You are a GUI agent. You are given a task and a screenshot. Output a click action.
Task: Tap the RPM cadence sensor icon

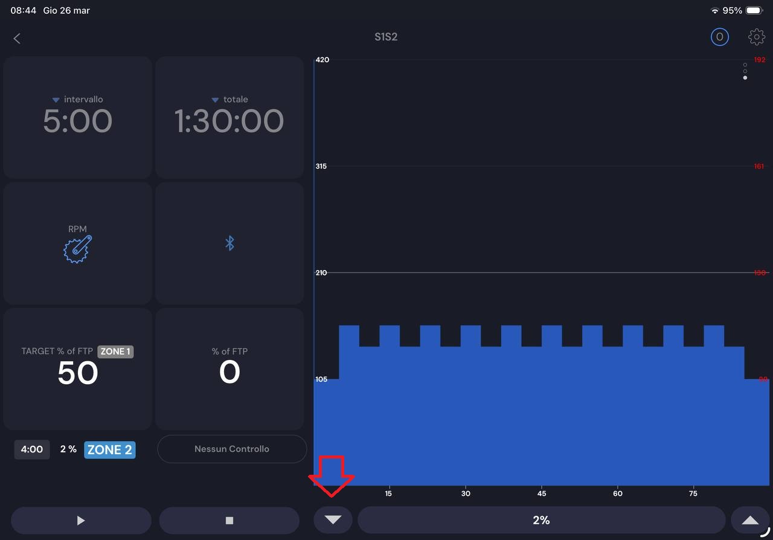(78, 248)
